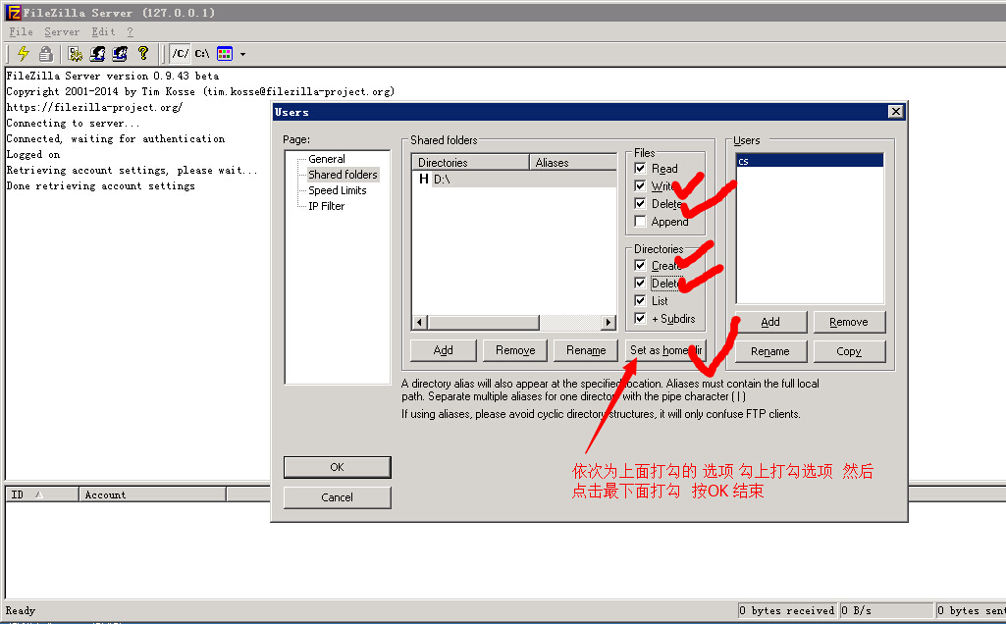The width and height of the screenshot is (1006, 624).
Task: Select General page in tree
Action: point(327,159)
